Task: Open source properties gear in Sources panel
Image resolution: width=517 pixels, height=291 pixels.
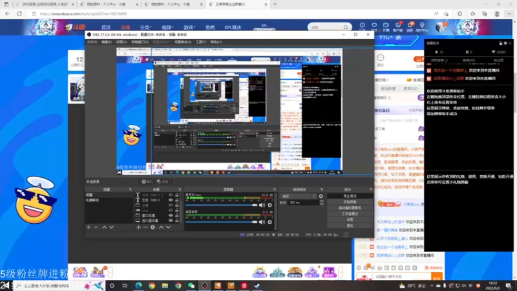Action: tap(153, 228)
